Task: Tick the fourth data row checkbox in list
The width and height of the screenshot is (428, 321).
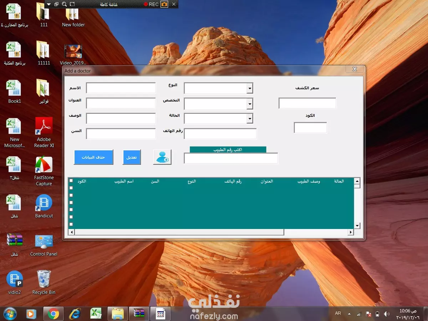Action: coord(71,210)
